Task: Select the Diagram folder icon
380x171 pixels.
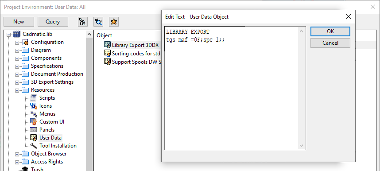Action: pos(25,50)
